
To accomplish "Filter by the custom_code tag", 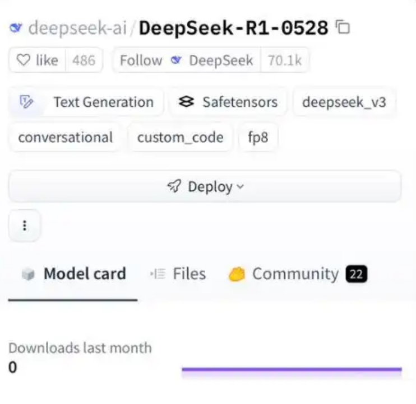I will [x=180, y=138].
